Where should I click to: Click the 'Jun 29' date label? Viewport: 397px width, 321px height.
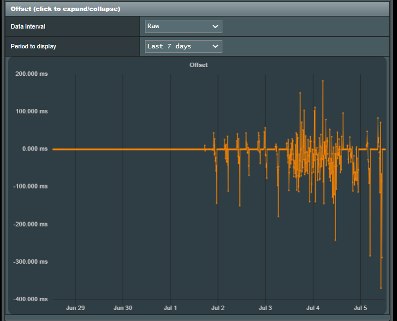tap(75, 308)
